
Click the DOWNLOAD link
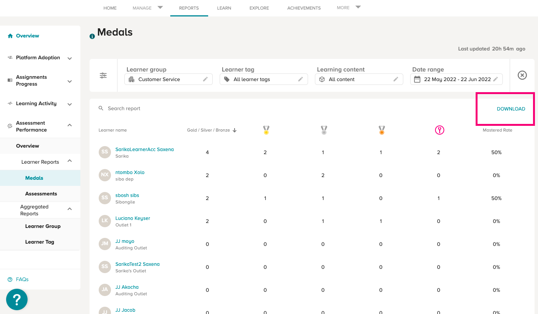511,109
